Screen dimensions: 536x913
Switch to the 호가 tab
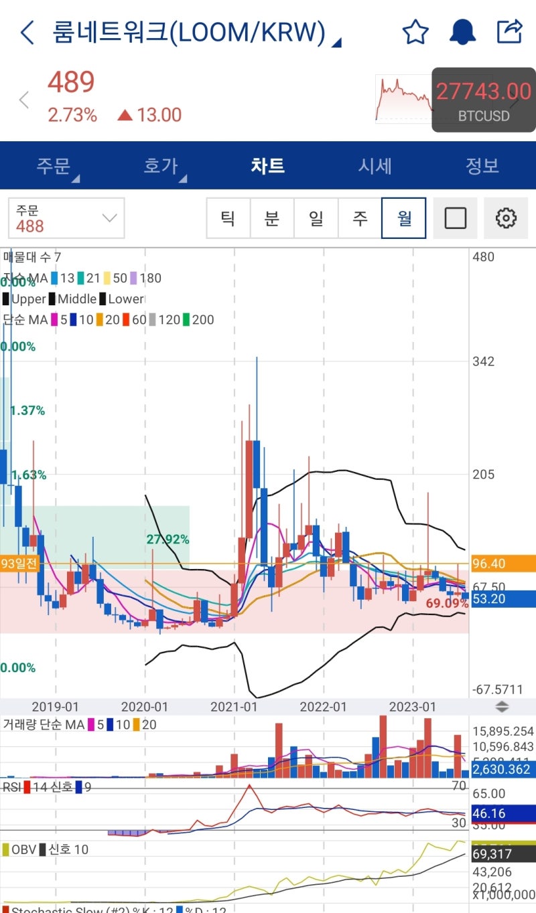(161, 165)
